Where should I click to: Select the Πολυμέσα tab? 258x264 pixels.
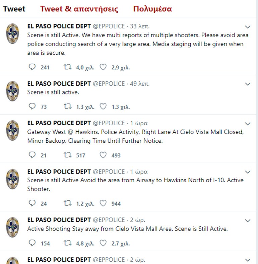pyautogui.click(x=152, y=9)
